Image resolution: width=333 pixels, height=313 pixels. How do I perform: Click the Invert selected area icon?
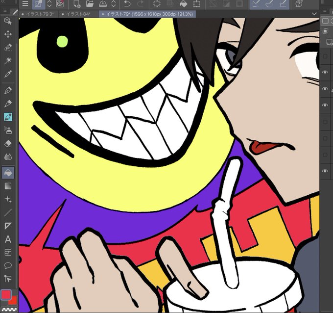click(226, 4)
